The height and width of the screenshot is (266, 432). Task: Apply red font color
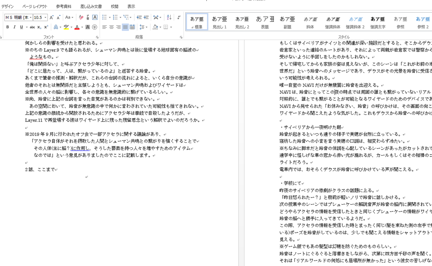77,27
